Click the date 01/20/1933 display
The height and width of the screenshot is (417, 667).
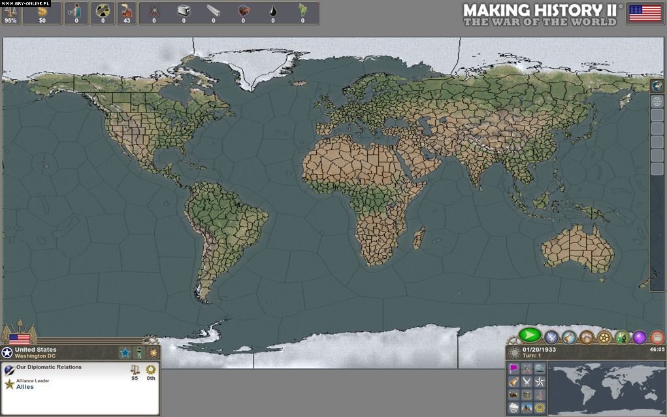point(540,349)
